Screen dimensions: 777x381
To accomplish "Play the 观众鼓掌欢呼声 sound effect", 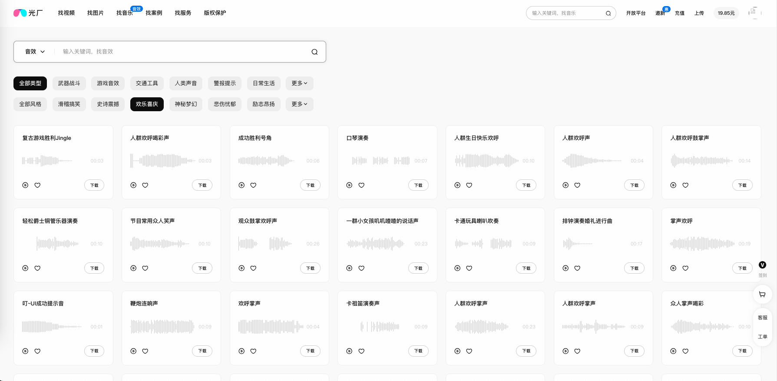I will [x=241, y=268].
